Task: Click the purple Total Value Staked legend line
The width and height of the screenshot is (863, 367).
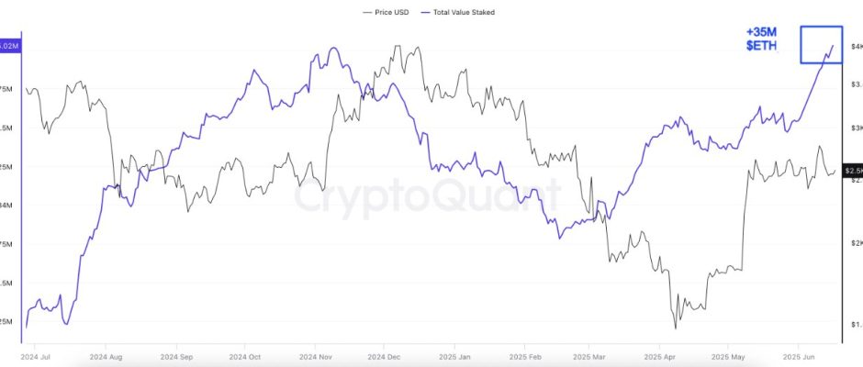Action: [x=424, y=12]
